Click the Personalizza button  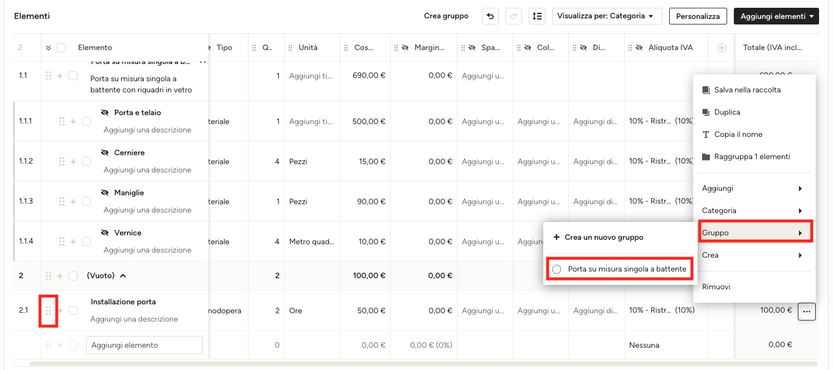pyautogui.click(x=698, y=16)
